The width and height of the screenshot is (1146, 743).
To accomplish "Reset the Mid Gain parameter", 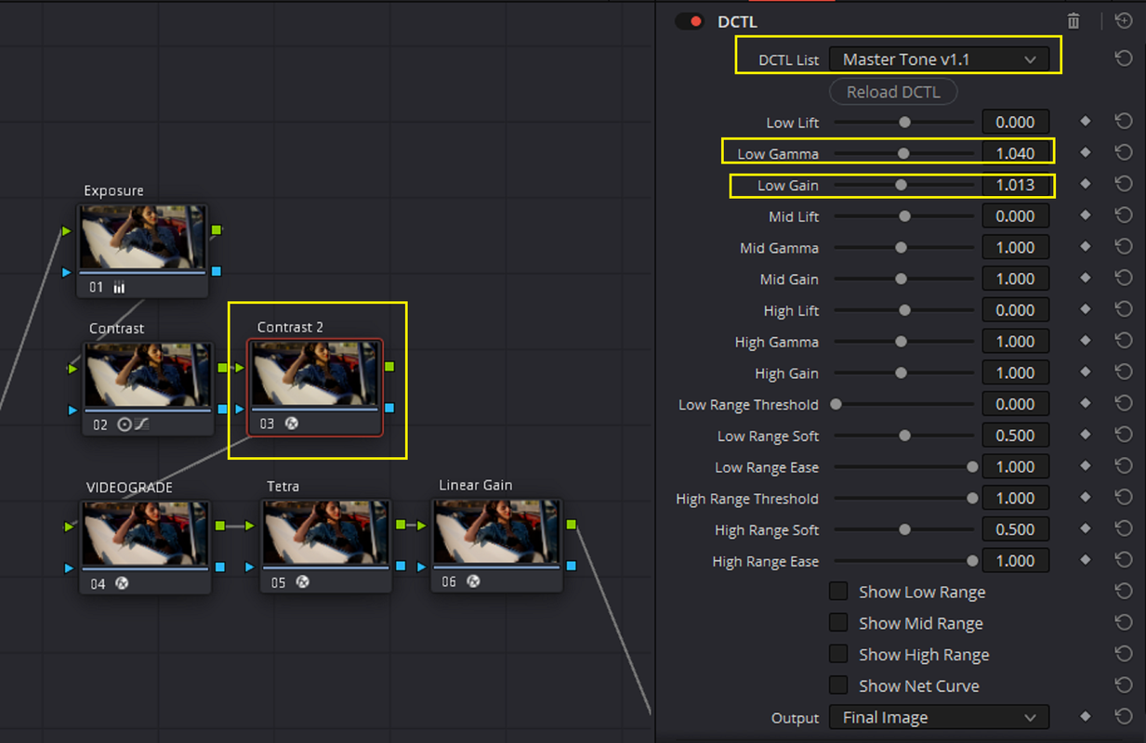I will pos(1124,279).
